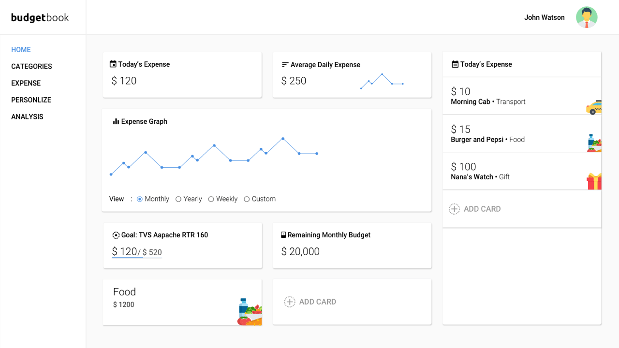Image resolution: width=619 pixels, height=348 pixels.
Task: Click the taxi icon on Morning Cab entry
Action: [x=594, y=107]
